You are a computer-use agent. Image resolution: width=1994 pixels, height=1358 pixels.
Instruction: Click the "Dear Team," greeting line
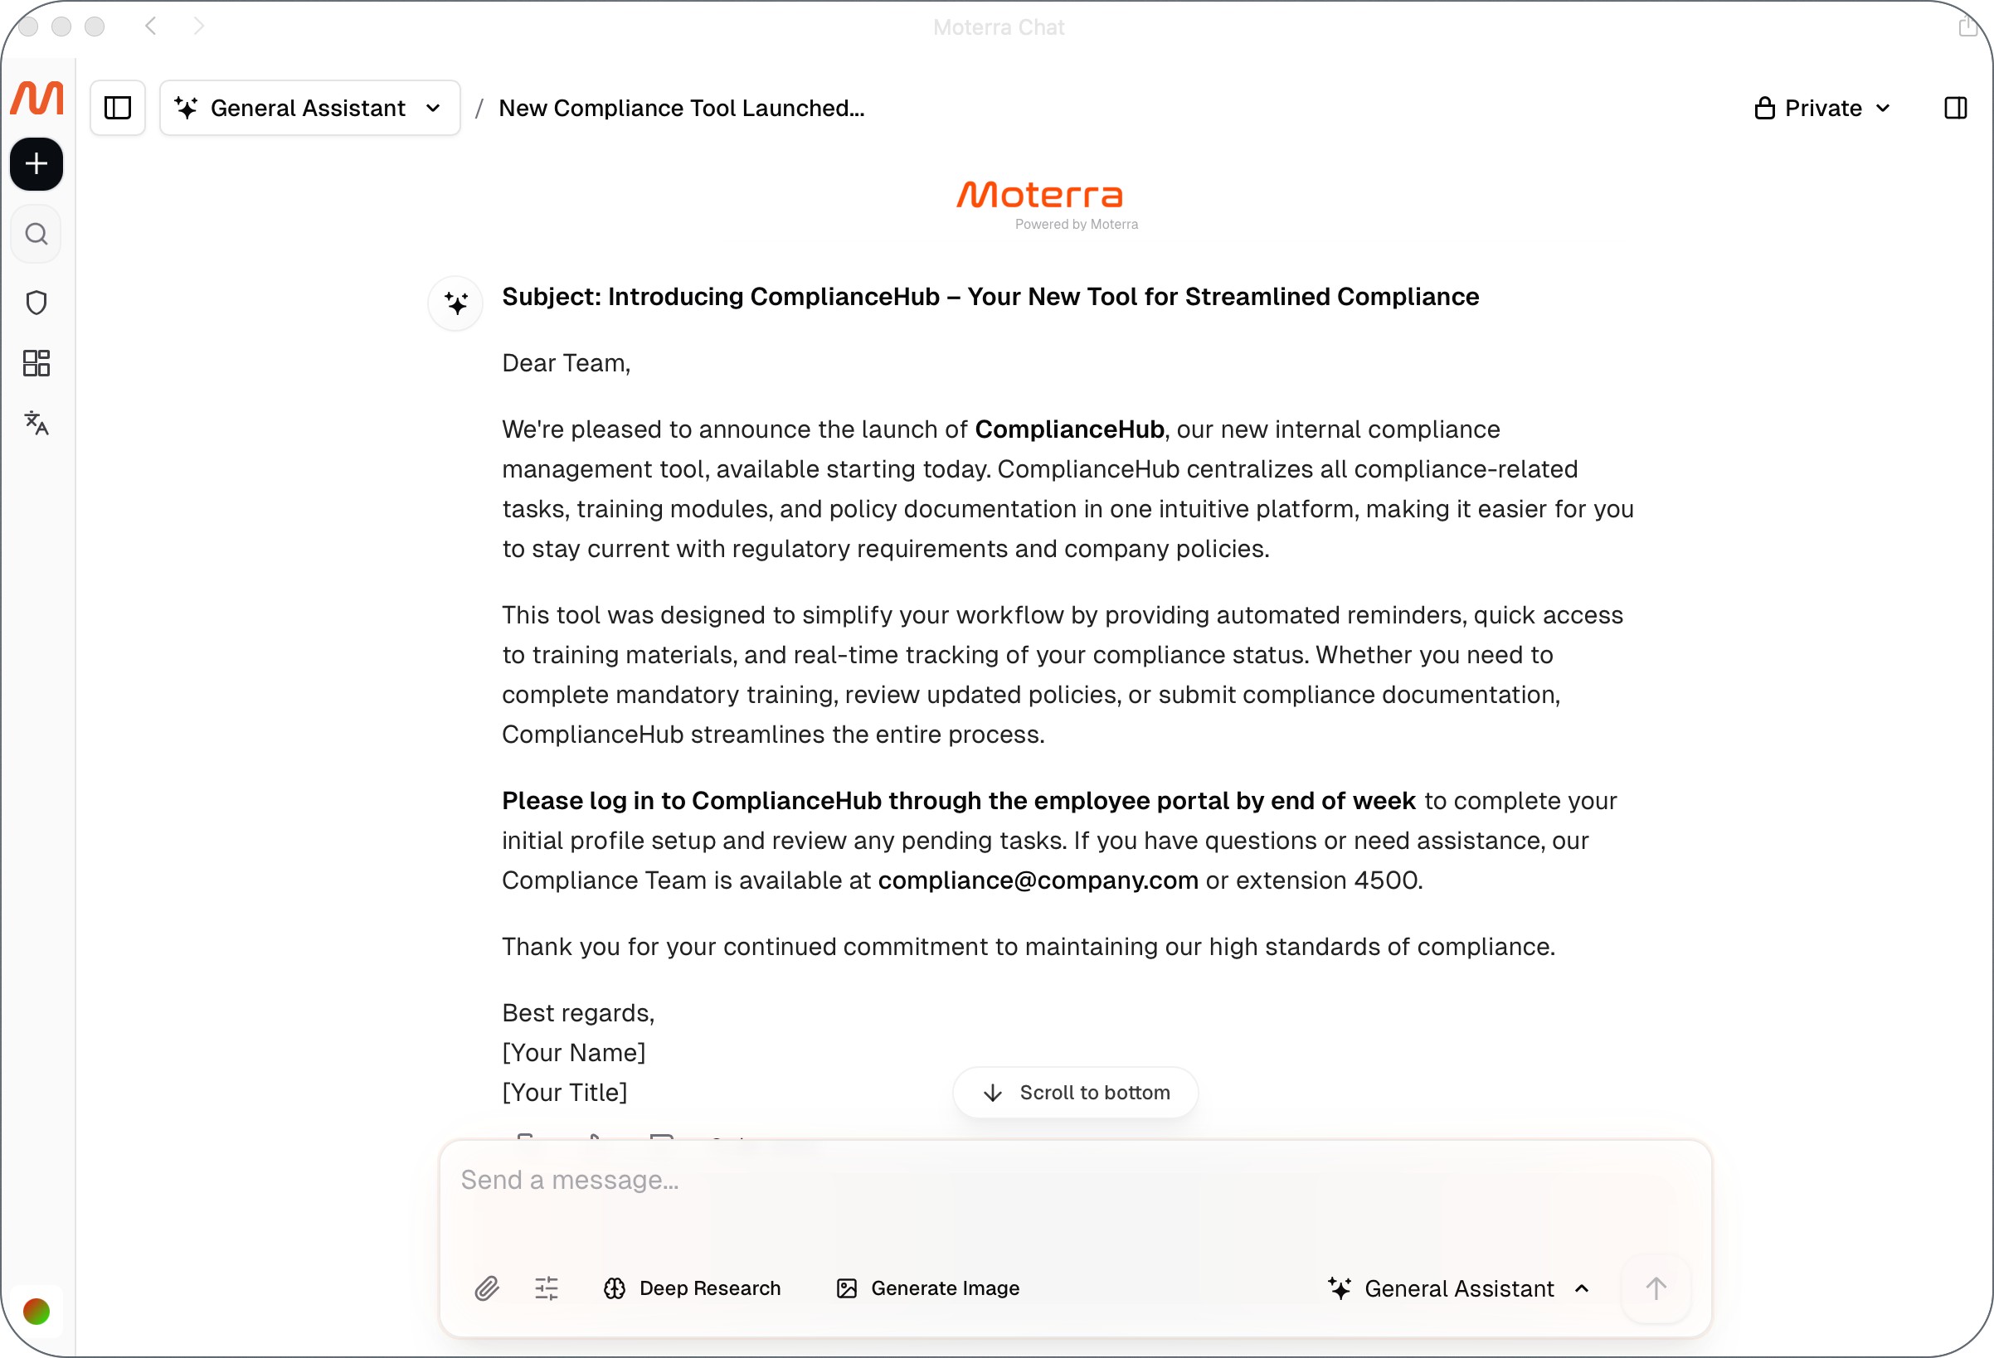pos(567,364)
